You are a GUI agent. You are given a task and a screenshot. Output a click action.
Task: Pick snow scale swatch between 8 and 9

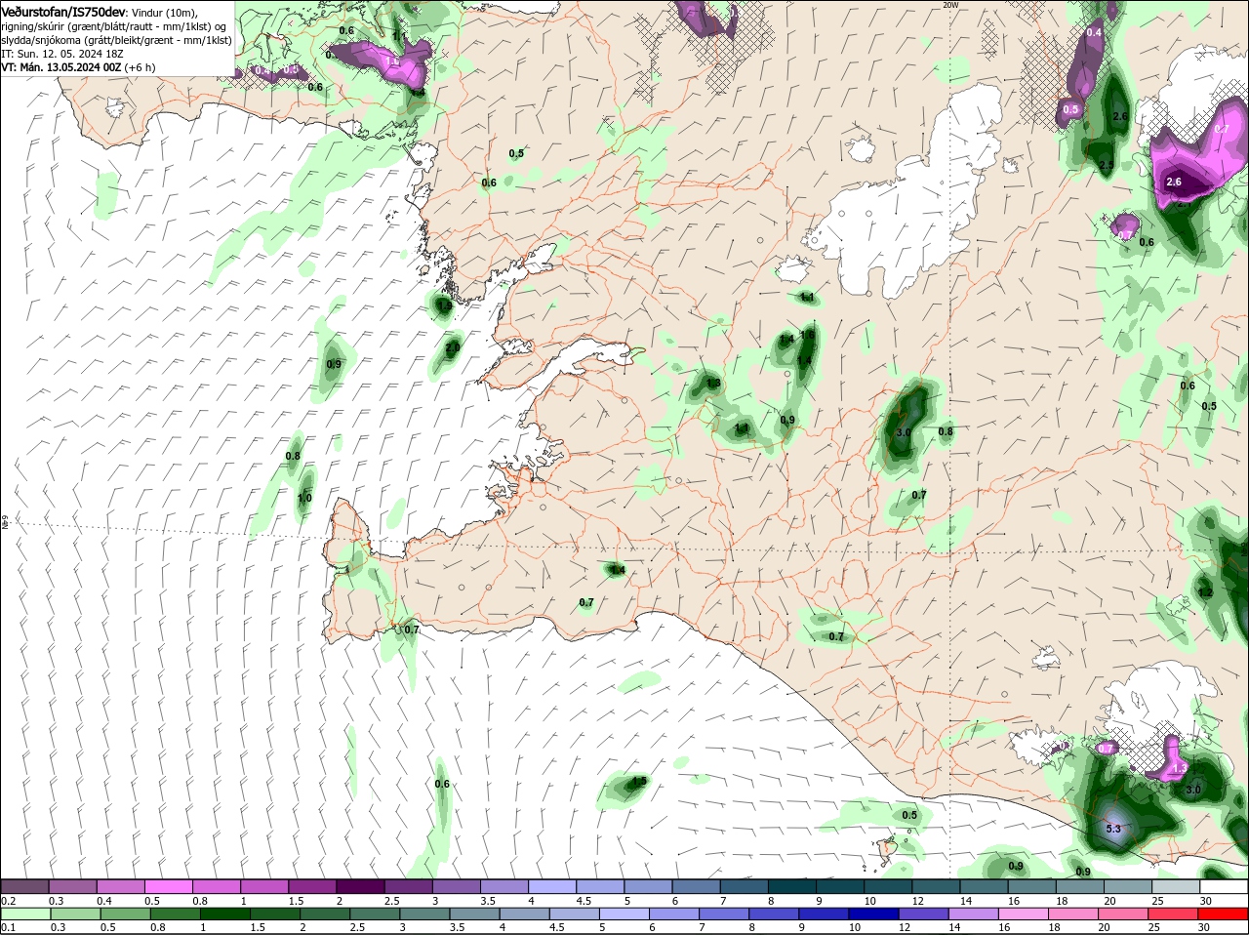(x=792, y=886)
